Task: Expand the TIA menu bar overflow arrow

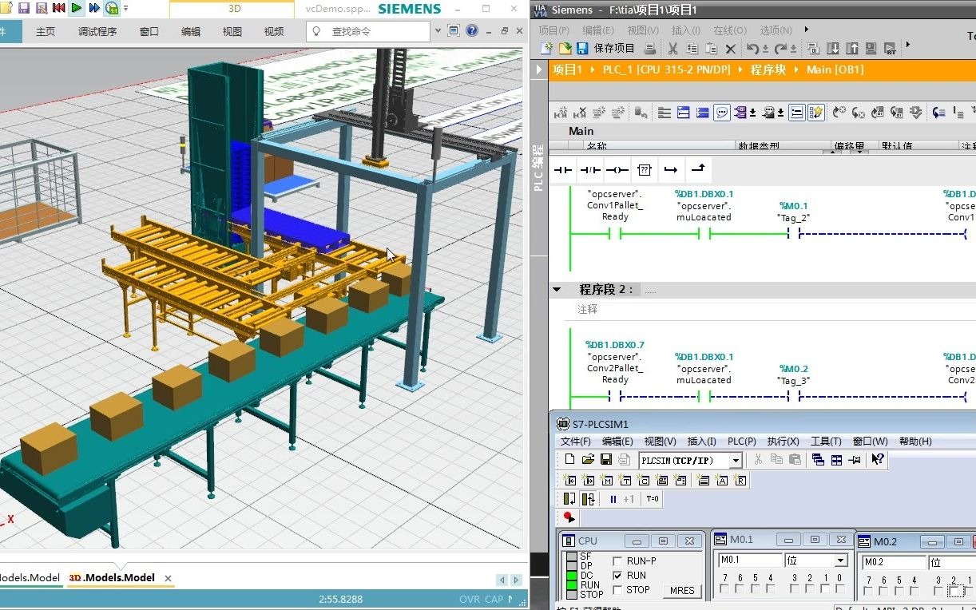Action: tap(807, 30)
